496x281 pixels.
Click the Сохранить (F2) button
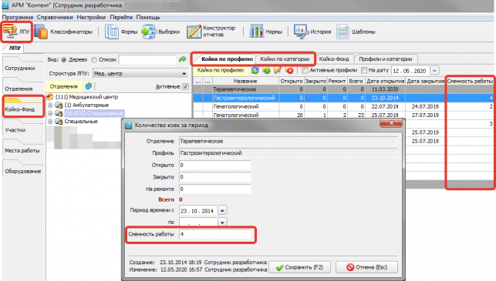coord(299,267)
